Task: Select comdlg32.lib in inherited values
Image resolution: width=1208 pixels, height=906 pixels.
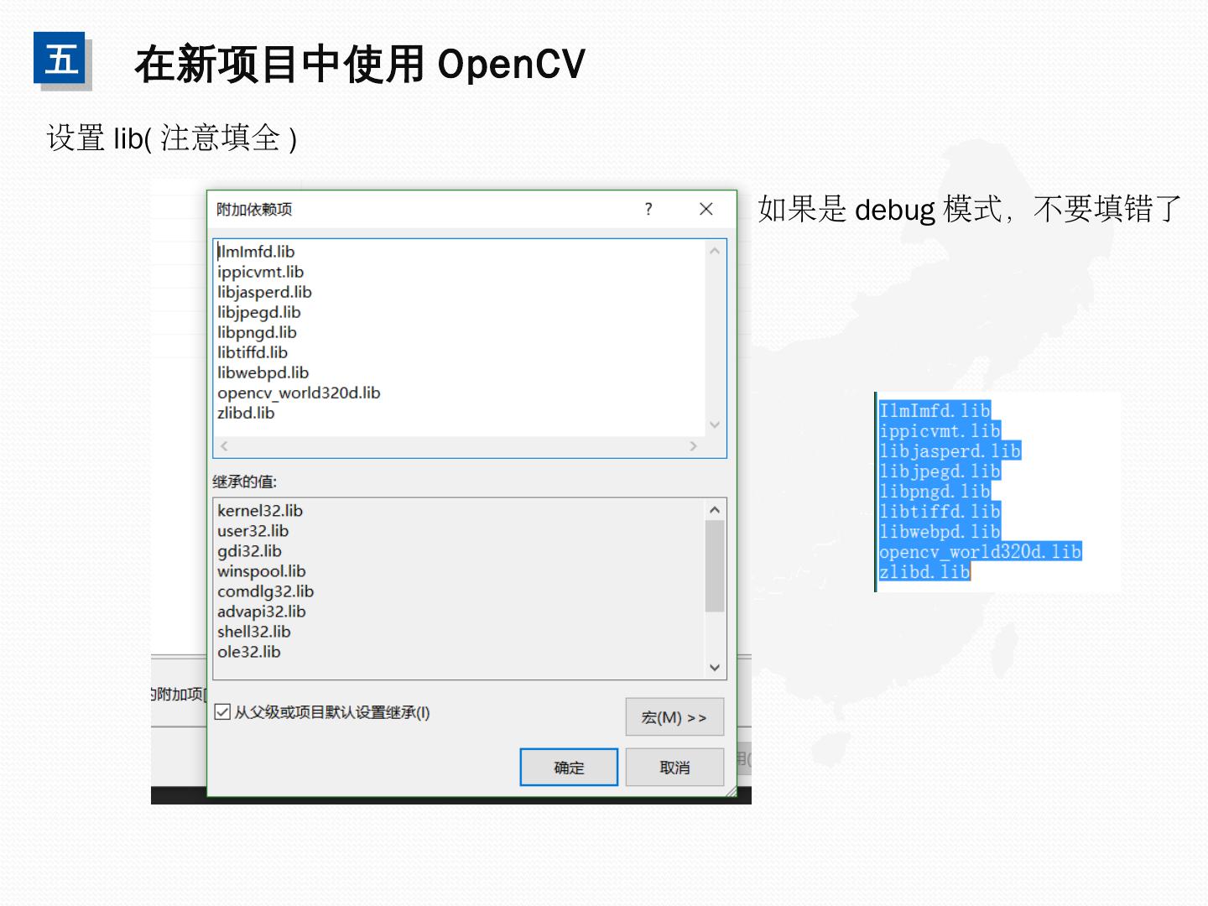Action: click(265, 591)
